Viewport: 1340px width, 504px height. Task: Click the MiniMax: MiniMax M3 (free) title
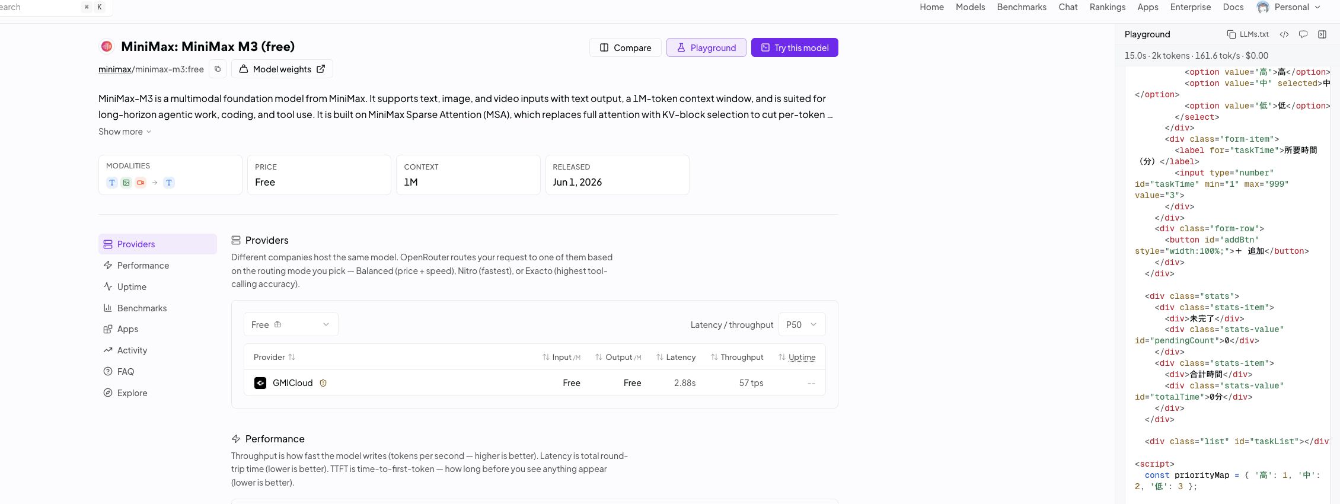(x=208, y=46)
